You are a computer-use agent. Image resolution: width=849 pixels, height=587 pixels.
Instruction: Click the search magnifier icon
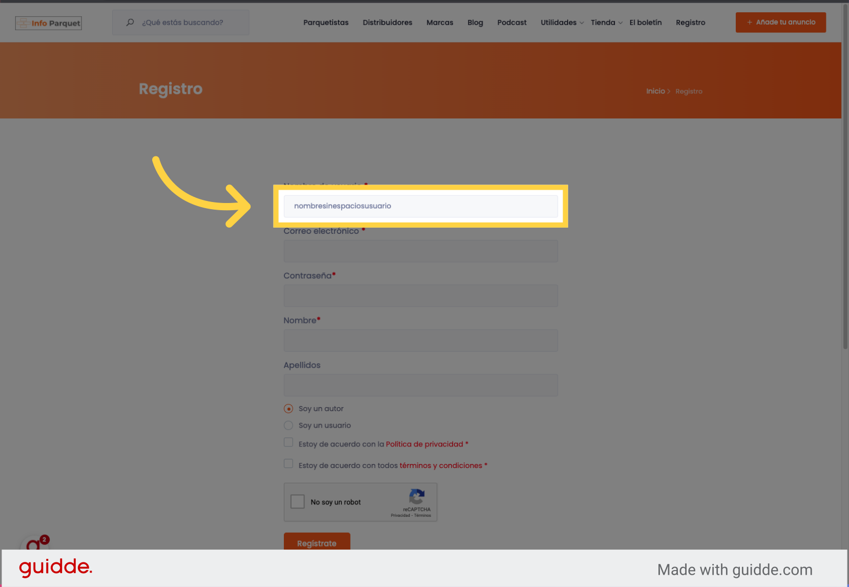(130, 22)
